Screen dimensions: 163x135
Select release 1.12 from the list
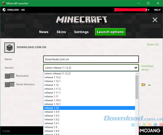pyautogui.click(x=89, y=85)
